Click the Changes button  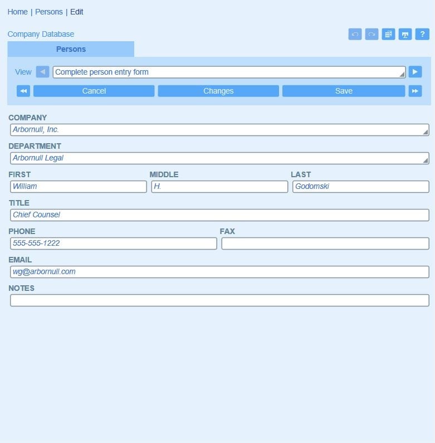218,91
